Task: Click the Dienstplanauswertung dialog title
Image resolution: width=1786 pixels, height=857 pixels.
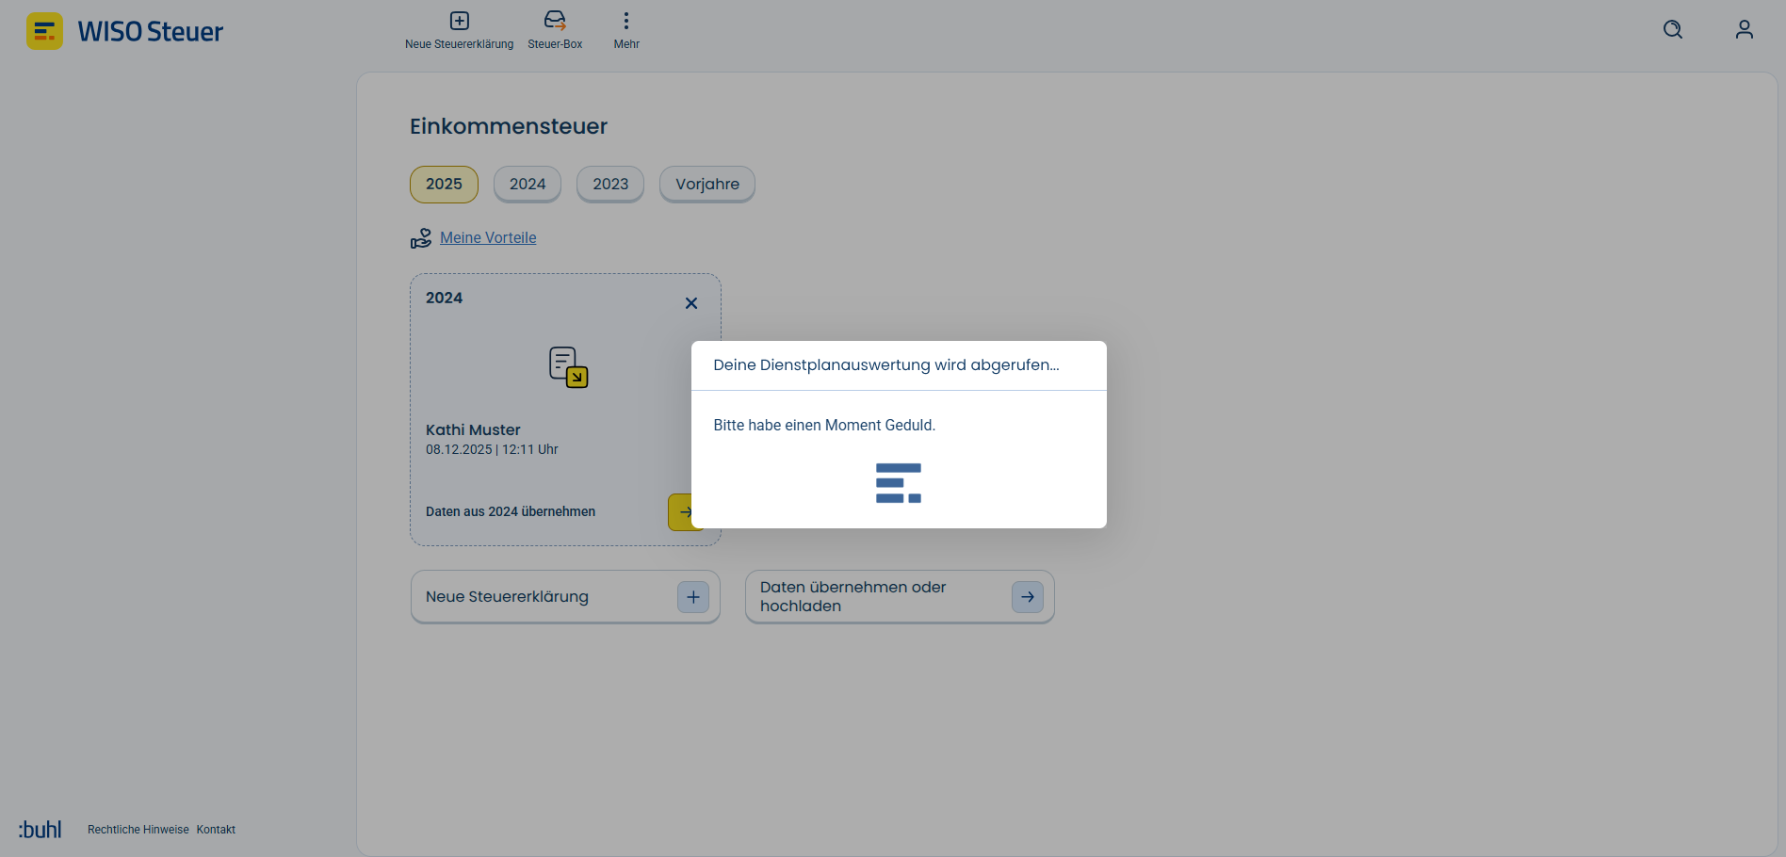Action: click(886, 365)
